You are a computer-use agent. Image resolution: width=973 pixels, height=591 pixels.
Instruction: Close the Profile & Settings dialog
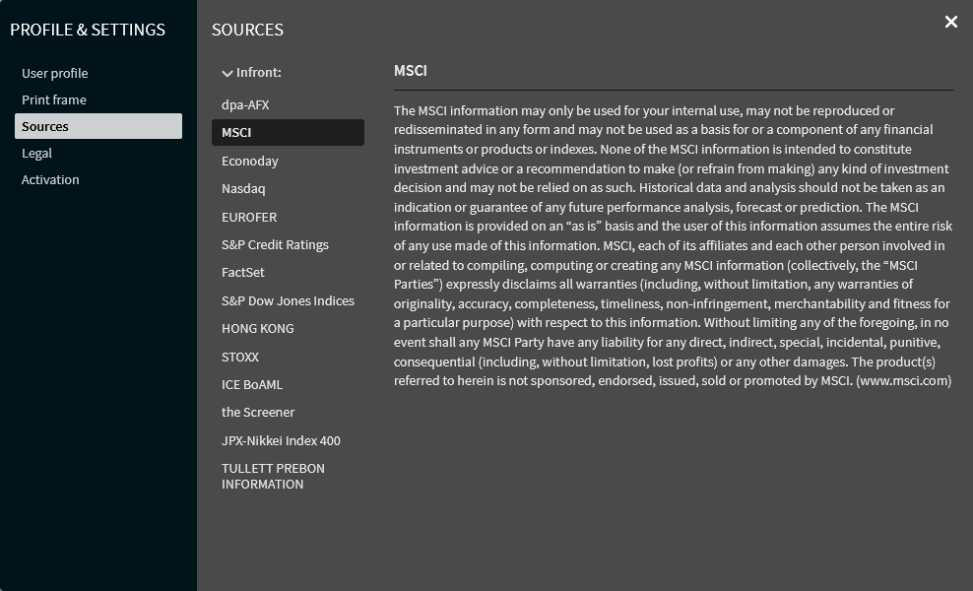[950, 22]
